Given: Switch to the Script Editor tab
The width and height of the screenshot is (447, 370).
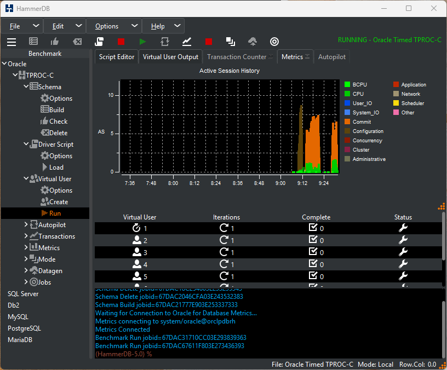Looking at the screenshot, I should pyautogui.click(x=117, y=57).
